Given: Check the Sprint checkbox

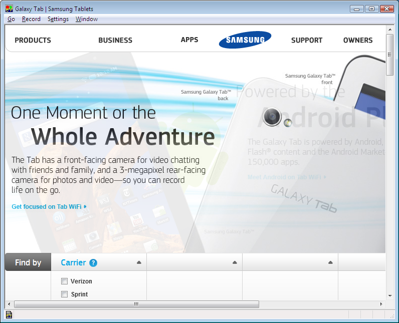Looking at the screenshot, I should (x=64, y=294).
